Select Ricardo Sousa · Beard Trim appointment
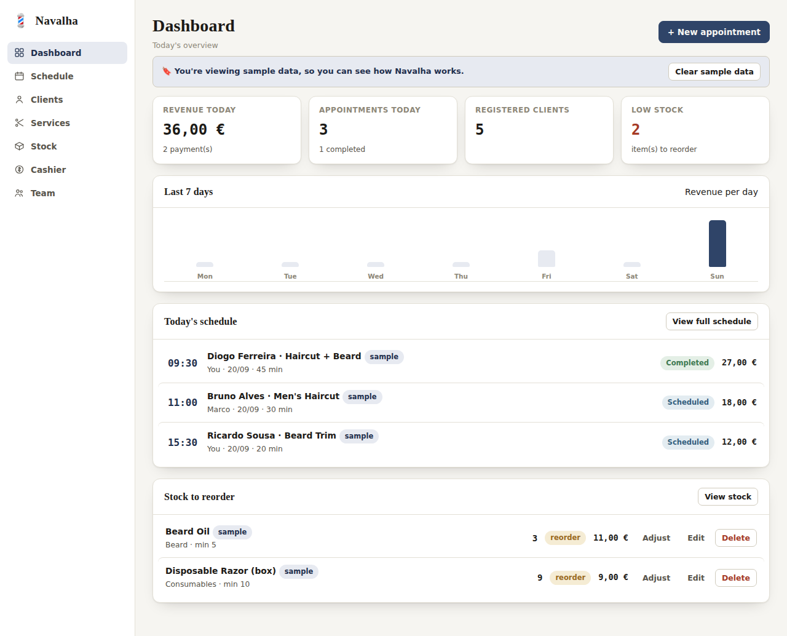Screen dimensions: 787x636 pyautogui.click(x=461, y=442)
